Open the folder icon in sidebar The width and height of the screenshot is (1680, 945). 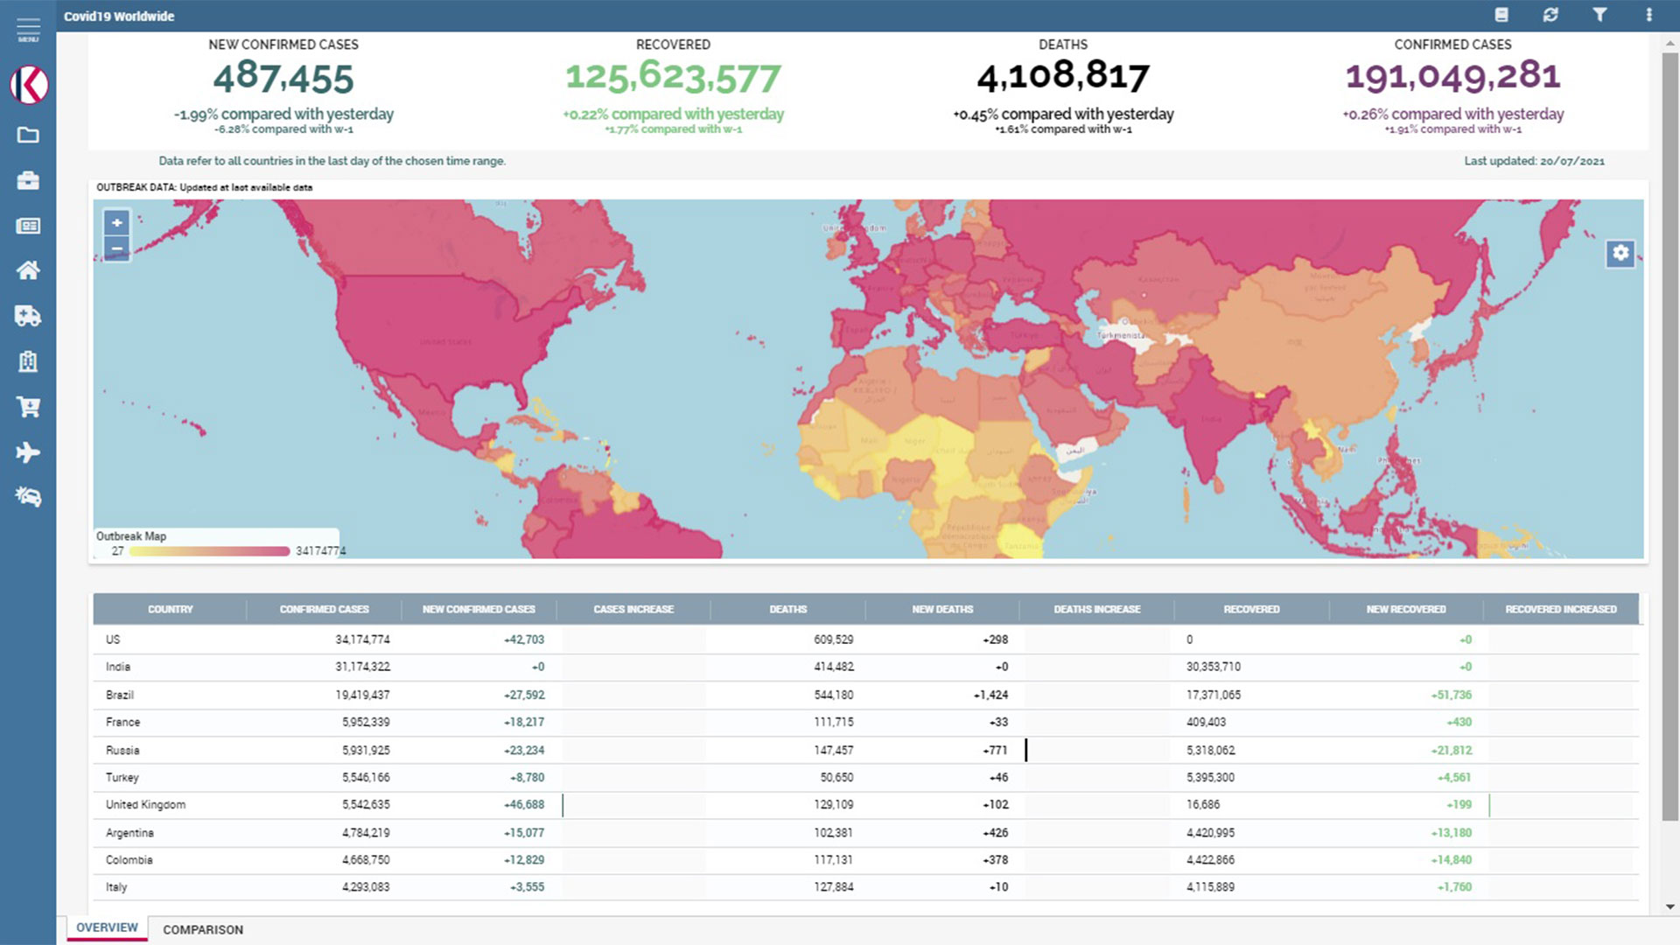(28, 135)
